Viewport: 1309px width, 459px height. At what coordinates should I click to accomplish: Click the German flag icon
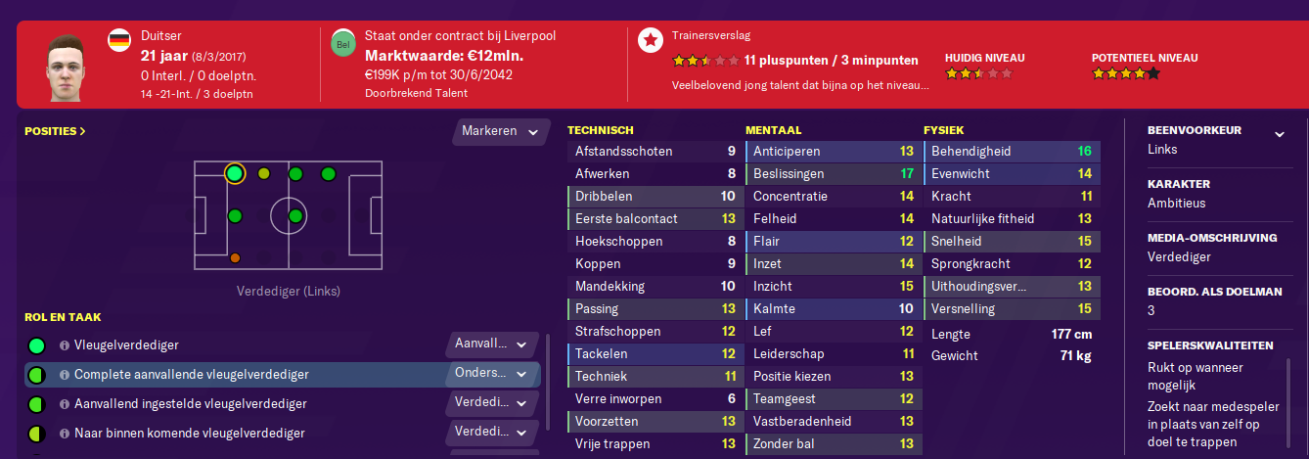[x=119, y=40]
